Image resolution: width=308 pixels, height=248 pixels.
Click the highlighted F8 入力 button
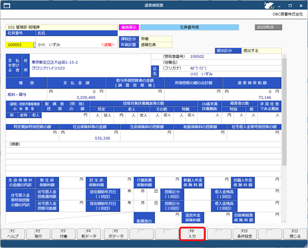click(x=192, y=234)
